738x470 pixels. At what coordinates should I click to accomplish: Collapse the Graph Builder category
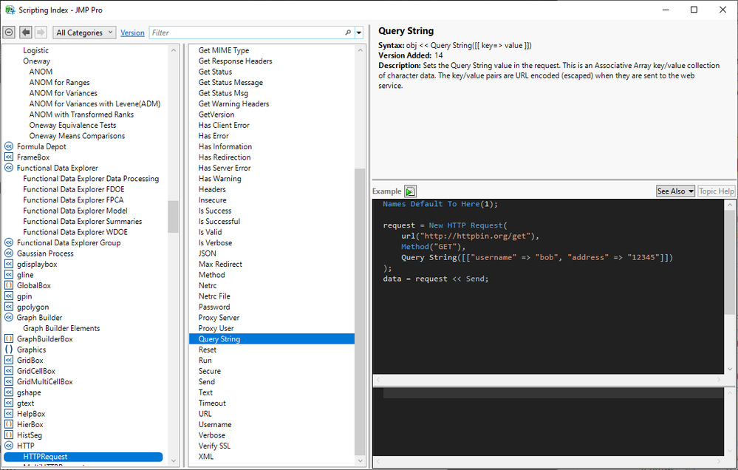click(x=9, y=318)
